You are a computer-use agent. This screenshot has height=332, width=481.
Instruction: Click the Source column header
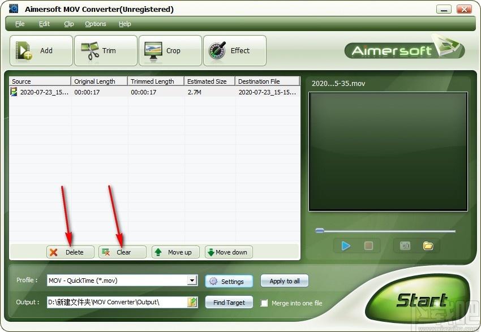coord(40,81)
